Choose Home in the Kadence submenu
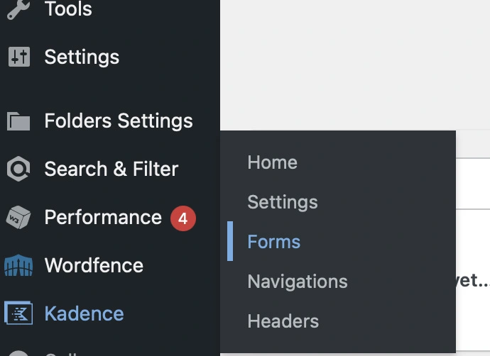This screenshot has height=356, width=490. tap(273, 162)
